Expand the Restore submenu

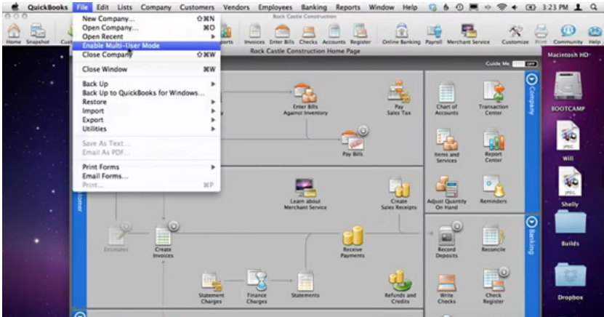pyautogui.click(x=146, y=102)
